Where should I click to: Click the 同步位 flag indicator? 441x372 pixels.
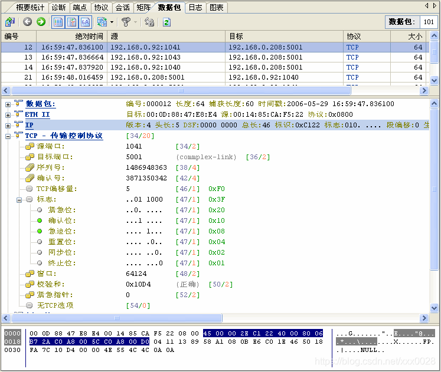pos(40,252)
